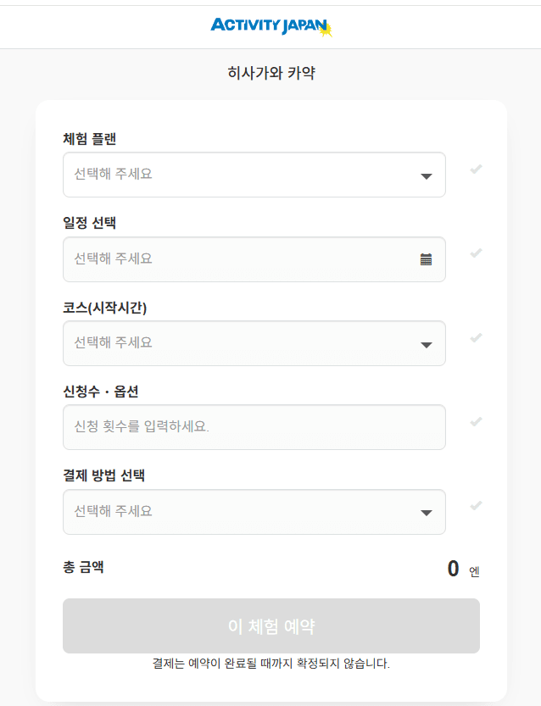
Task: Expand the 결제 방법 선택 dropdown
Action: [254, 512]
